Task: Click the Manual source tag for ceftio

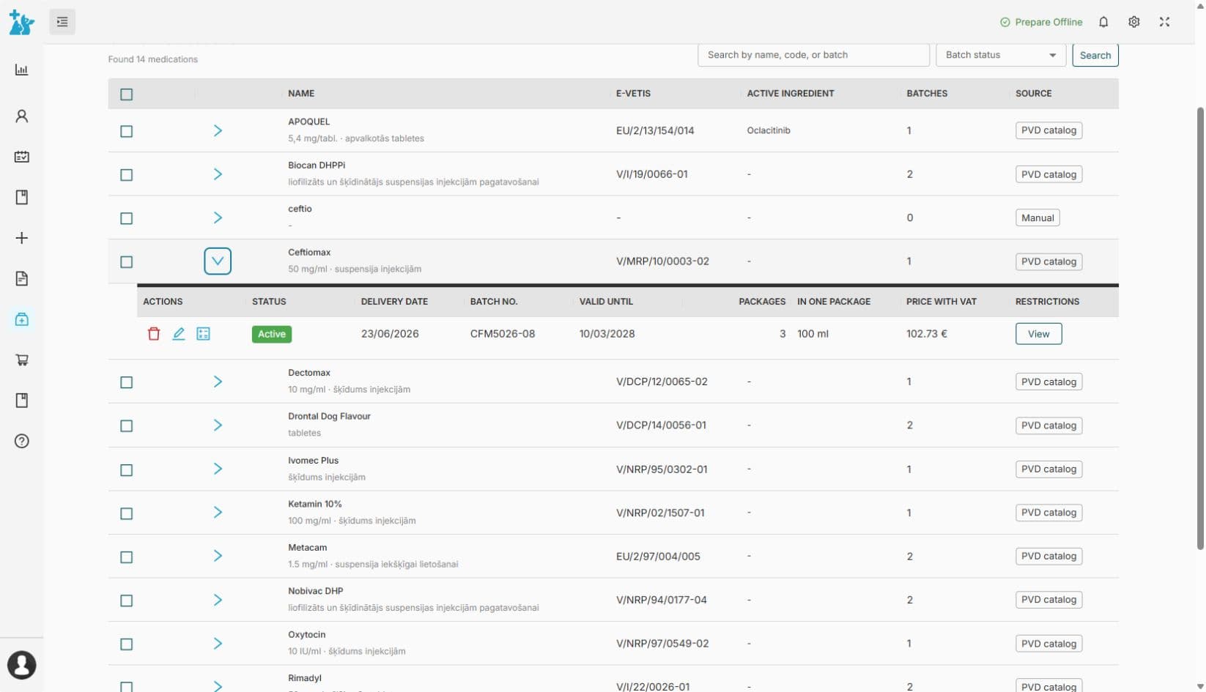Action: (1037, 217)
